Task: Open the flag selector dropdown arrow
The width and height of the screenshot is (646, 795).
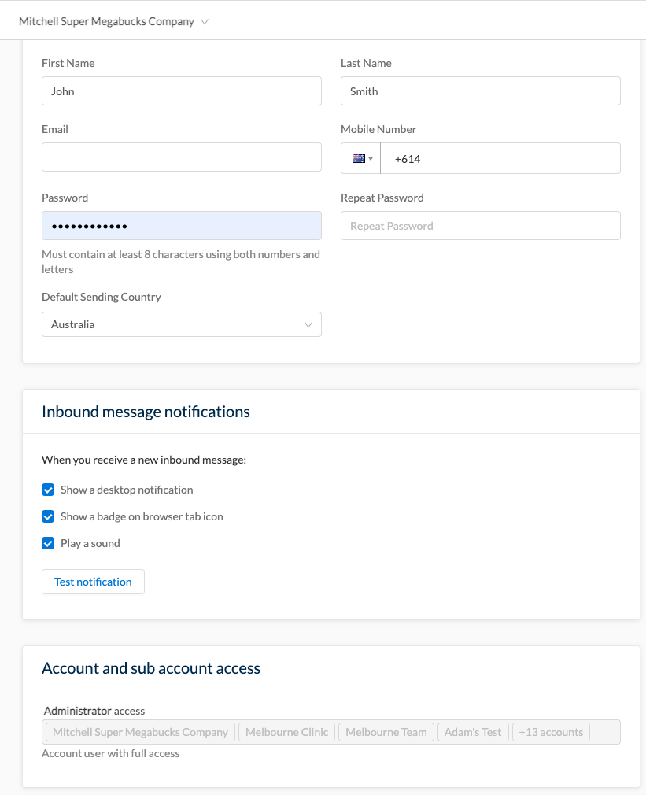Action: click(x=369, y=158)
